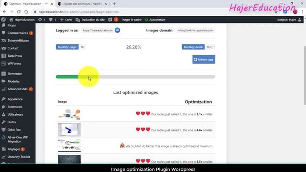Close the Optimole browser tab

pos(52,4)
